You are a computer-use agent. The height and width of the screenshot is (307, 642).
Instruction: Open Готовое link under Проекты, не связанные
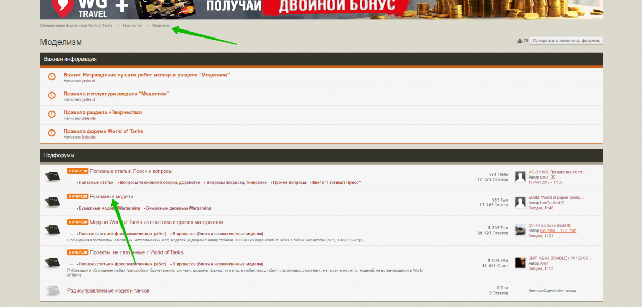pos(122,264)
